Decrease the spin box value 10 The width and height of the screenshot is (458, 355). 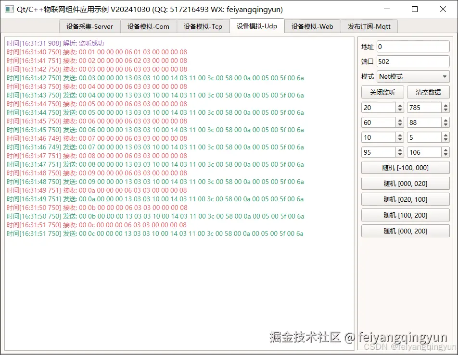(400, 140)
